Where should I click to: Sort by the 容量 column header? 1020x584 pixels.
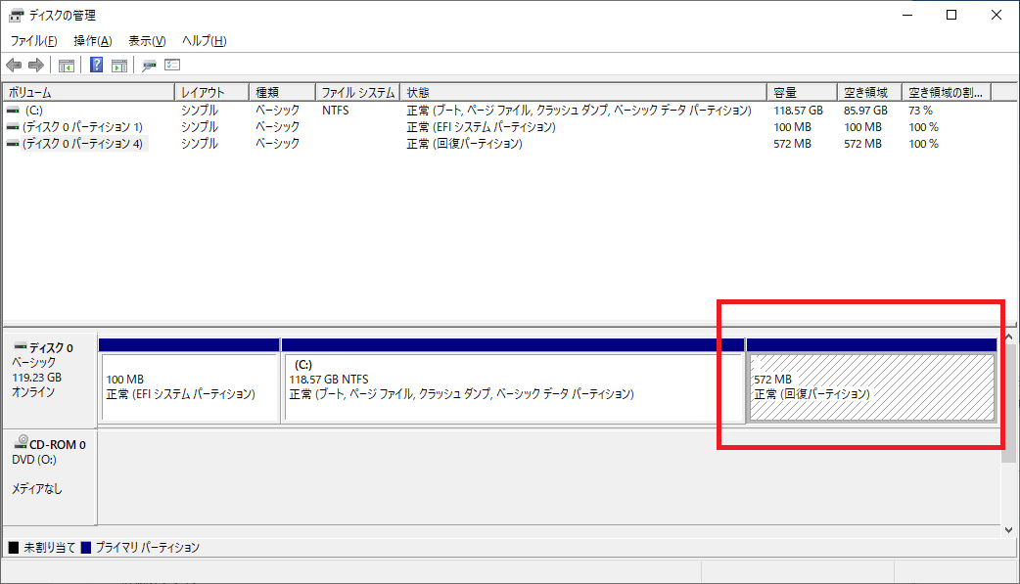(x=802, y=92)
